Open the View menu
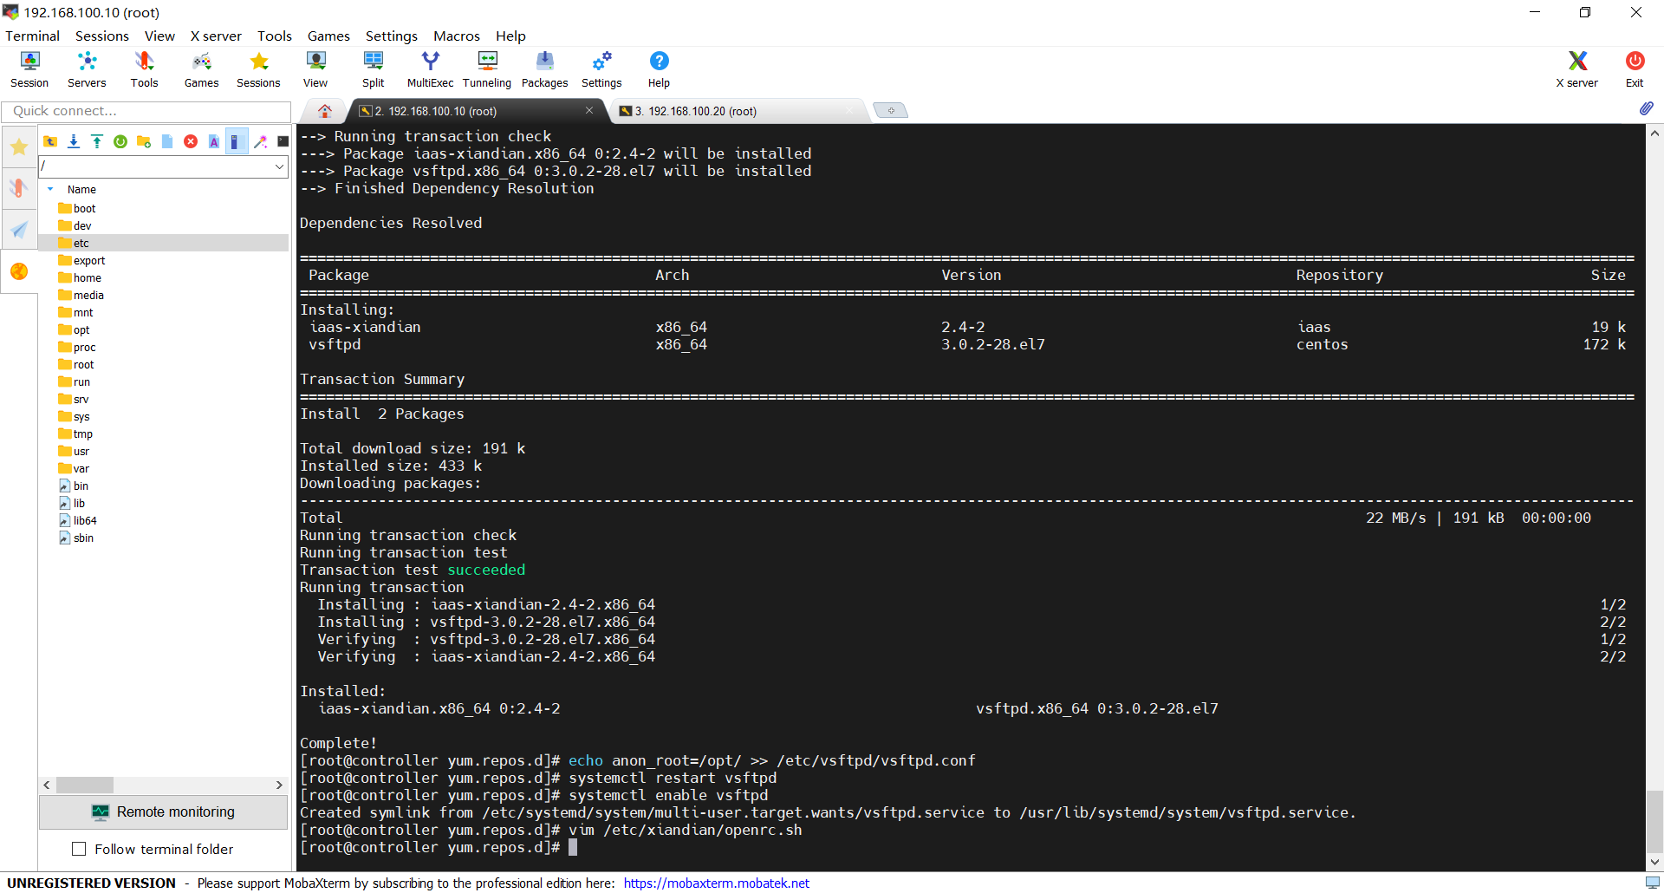 tap(159, 36)
